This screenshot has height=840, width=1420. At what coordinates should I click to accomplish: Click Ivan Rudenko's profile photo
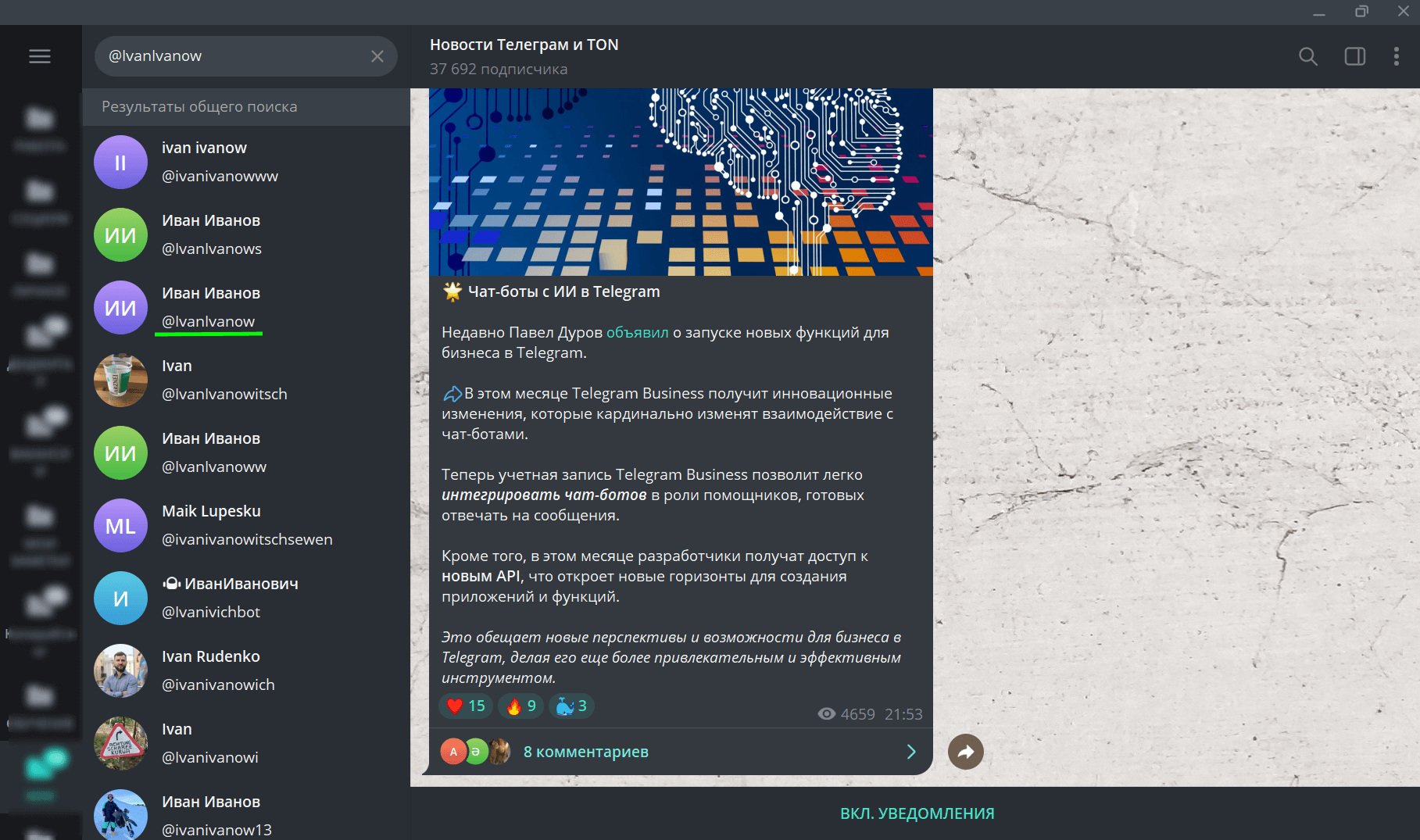(x=120, y=671)
